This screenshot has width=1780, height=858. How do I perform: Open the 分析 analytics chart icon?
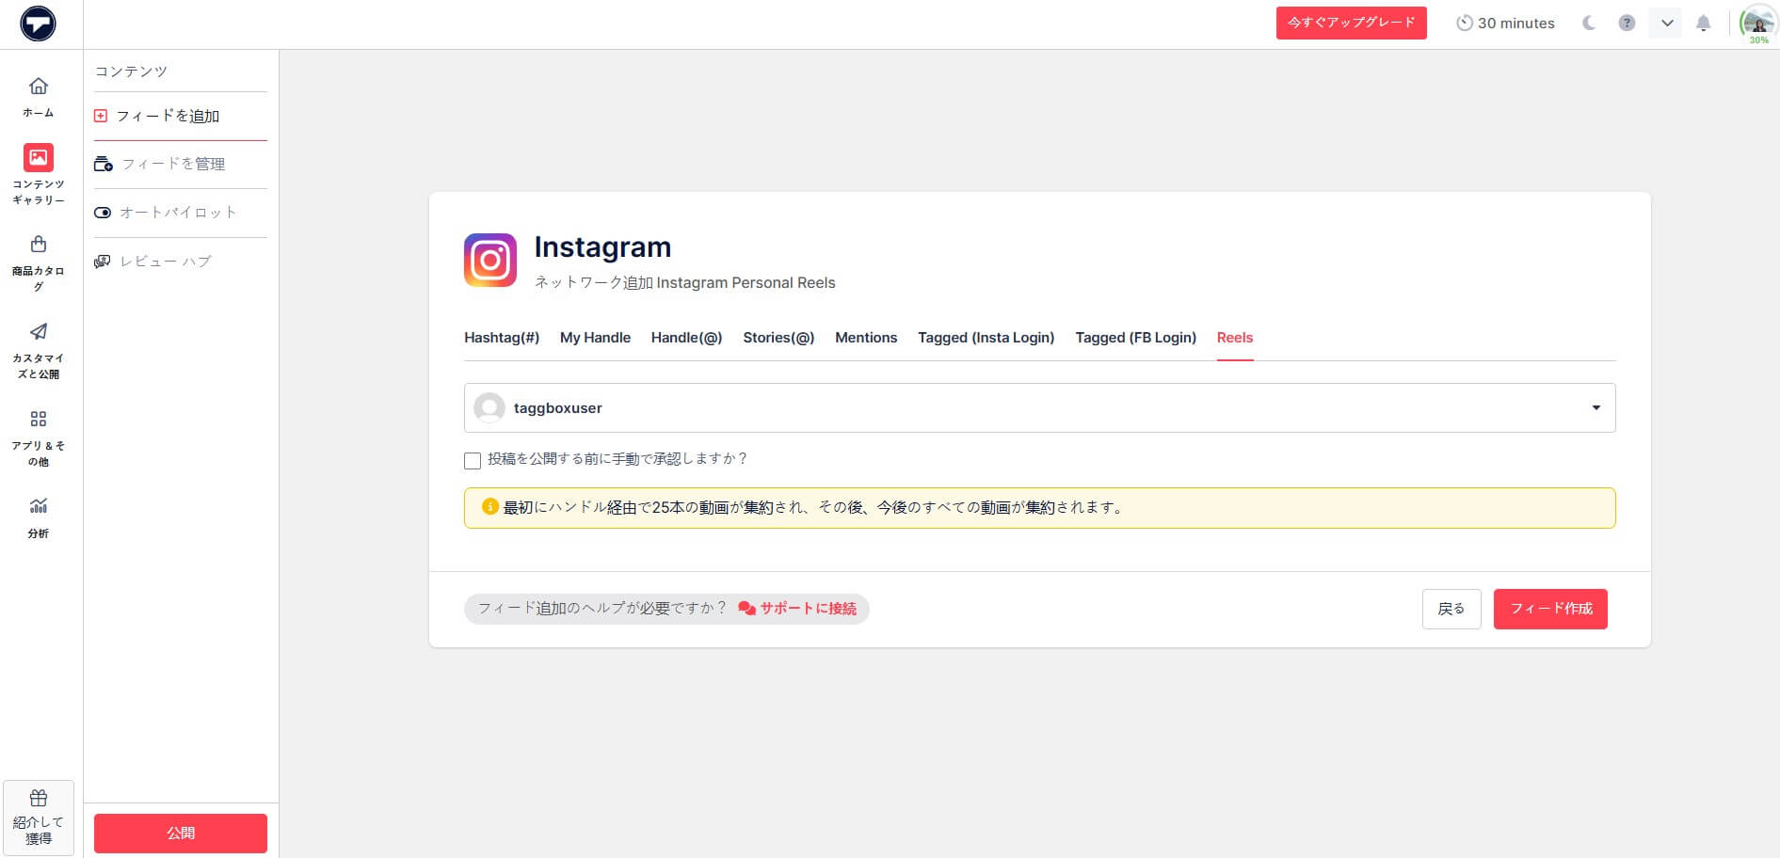pyautogui.click(x=39, y=506)
